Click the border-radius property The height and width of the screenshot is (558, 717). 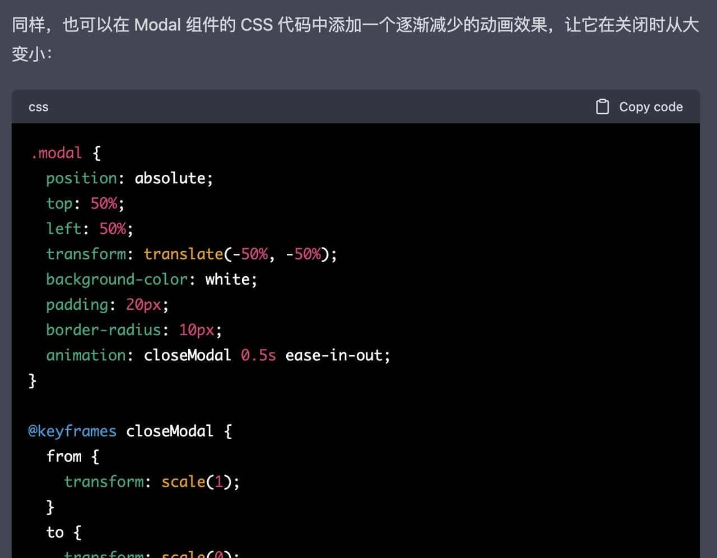coord(104,330)
